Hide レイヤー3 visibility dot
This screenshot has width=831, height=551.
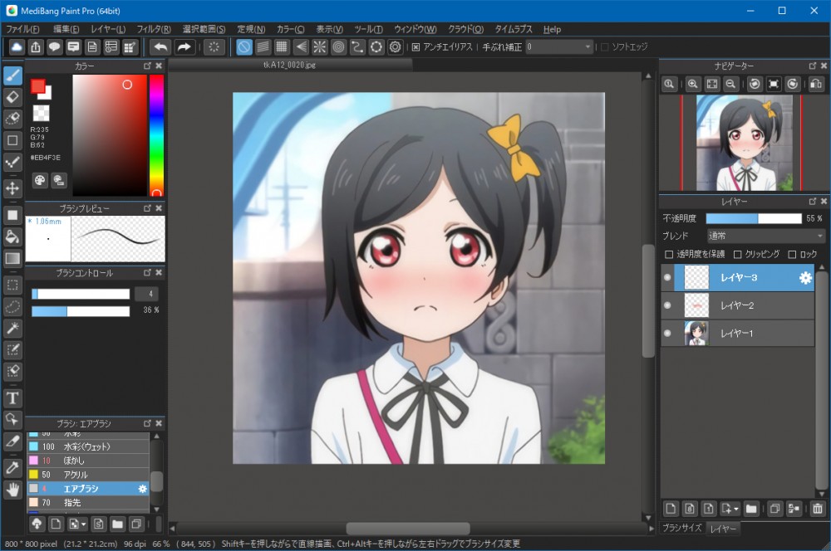pyautogui.click(x=667, y=277)
